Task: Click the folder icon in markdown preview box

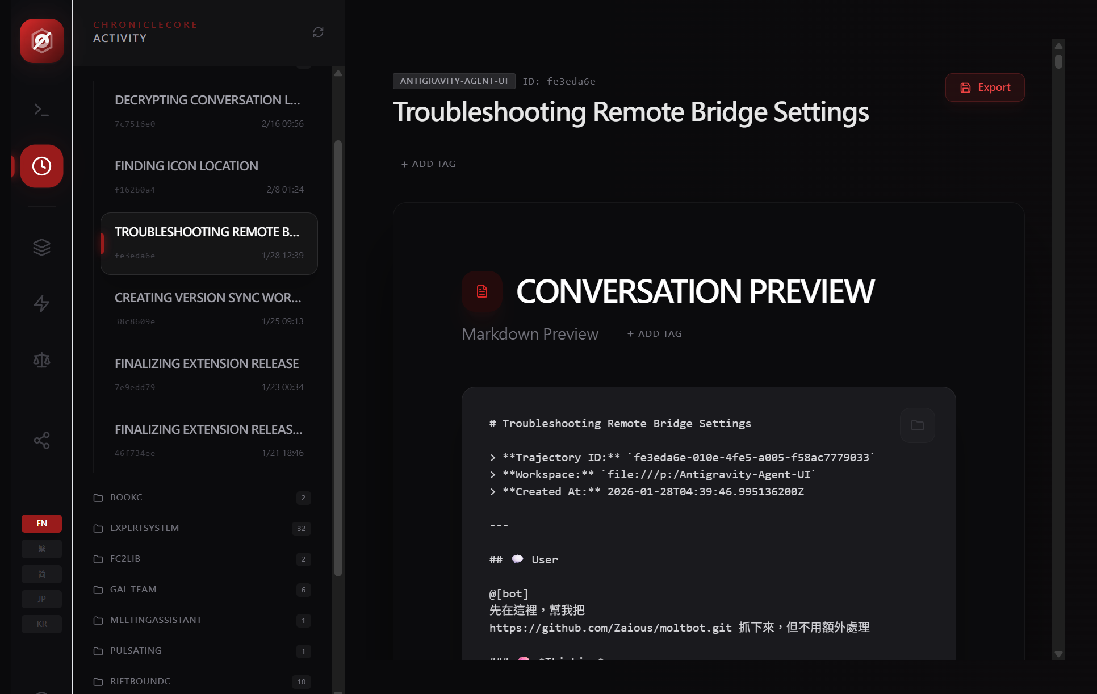Action: [917, 425]
